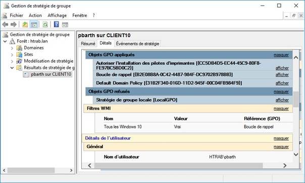Click the Valeur column header
305x183 pixels.
point(181,119)
